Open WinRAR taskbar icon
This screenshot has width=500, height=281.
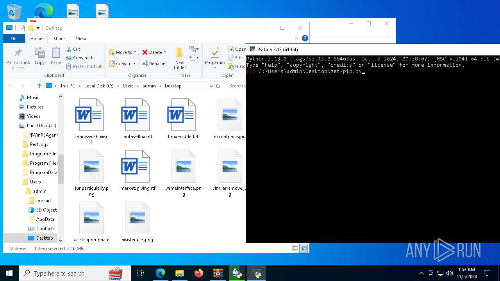(x=218, y=273)
